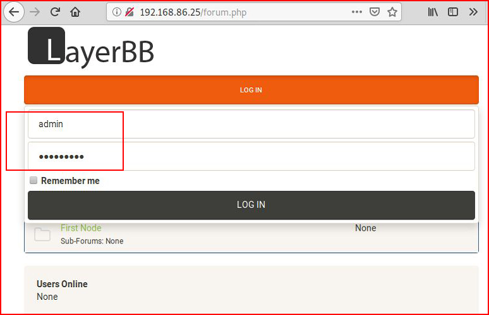The width and height of the screenshot is (489, 315).
Task: Click the Users Online heading
Action: [x=62, y=284]
